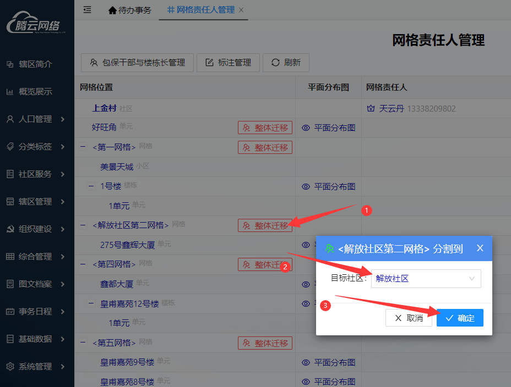This screenshot has width=511, height=387.
Task: Click 整体迁移 for <第一网格>
Action: pos(265,147)
